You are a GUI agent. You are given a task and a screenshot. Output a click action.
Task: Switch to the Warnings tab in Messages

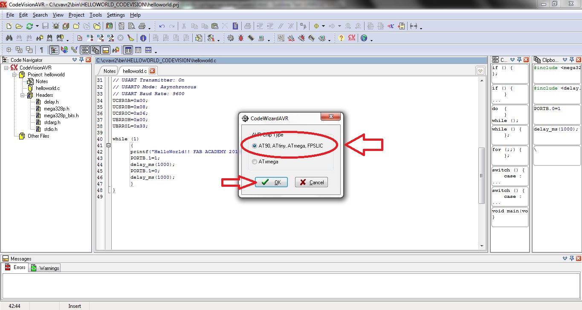click(45, 268)
